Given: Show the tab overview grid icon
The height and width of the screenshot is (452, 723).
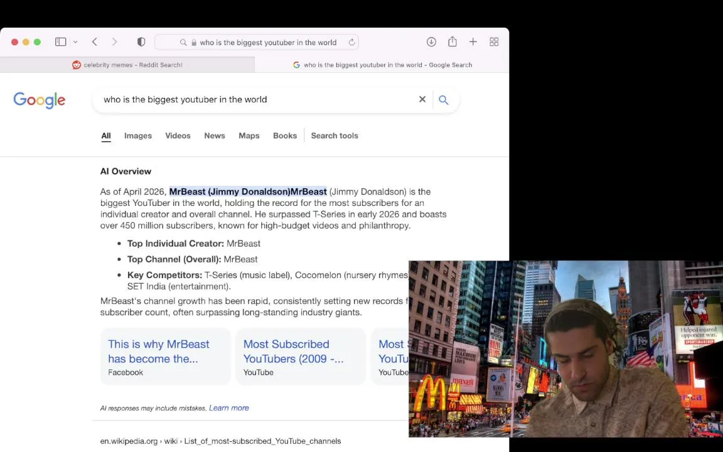Looking at the screenshot, I should (494, 42).
